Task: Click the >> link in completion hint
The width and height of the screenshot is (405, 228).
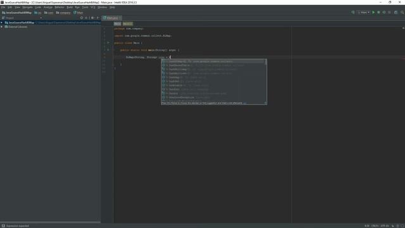Action: [245, 103]
